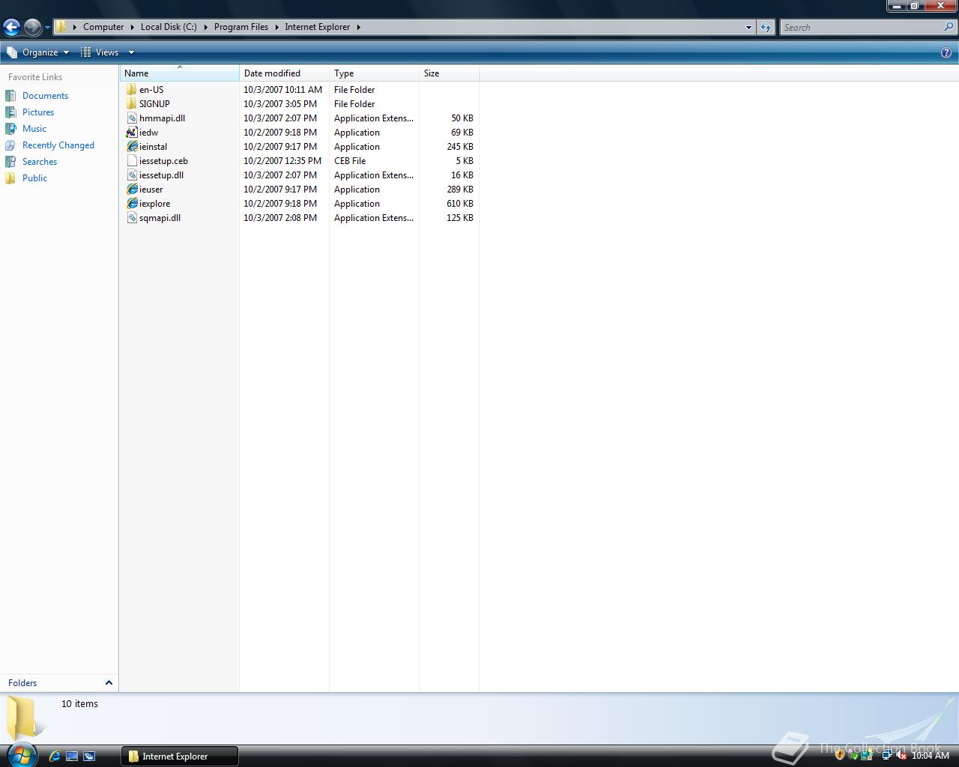Open Documents favorite link
This screenshot has height=767, width=959.
coord(45,96)
